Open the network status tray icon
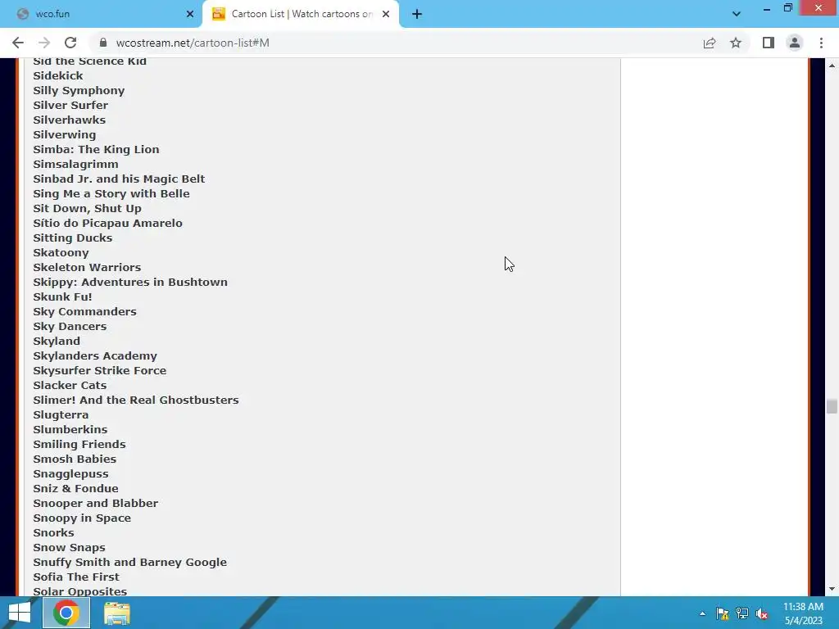The width and height of the screenshot is (839, 629). pos(742,613)
